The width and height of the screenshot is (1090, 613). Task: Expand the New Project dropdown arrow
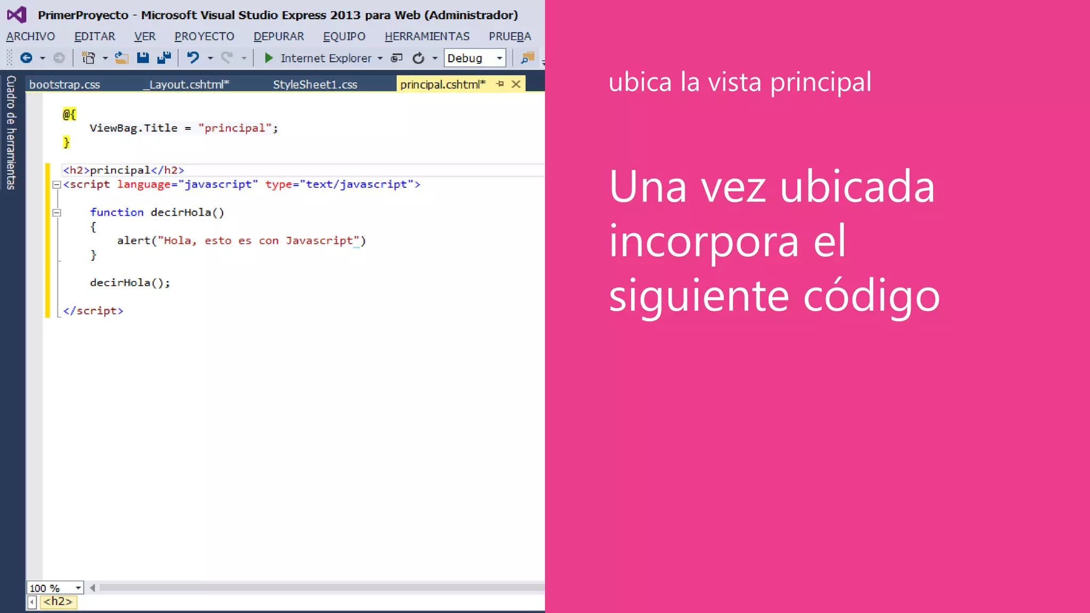coord(105,58)
